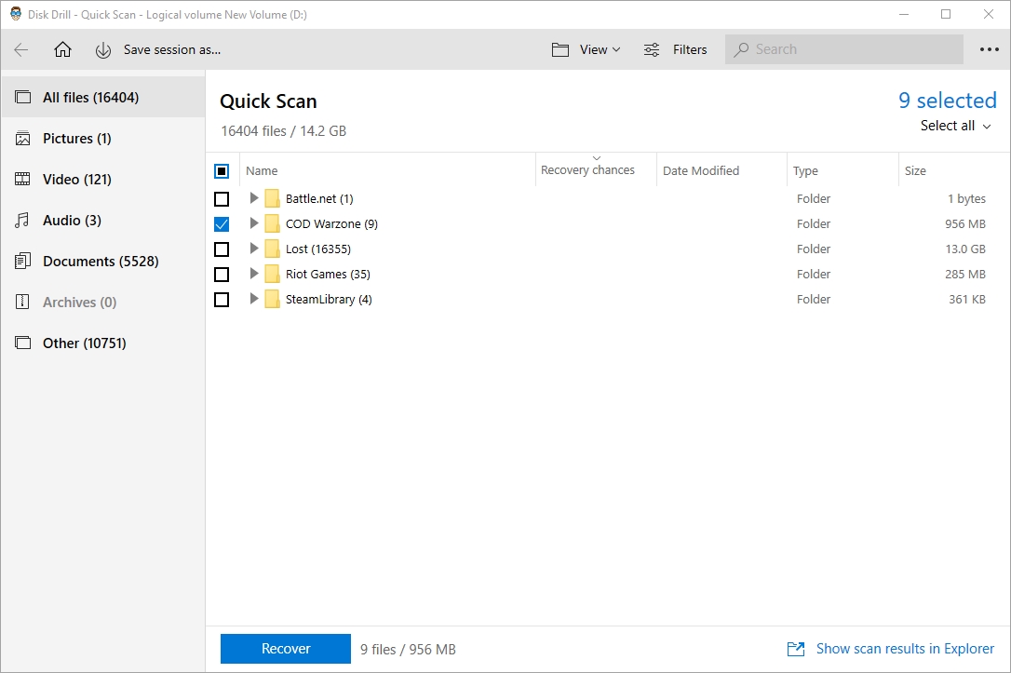
Task: Open the View dropdown menu
Action: point(586,49)
